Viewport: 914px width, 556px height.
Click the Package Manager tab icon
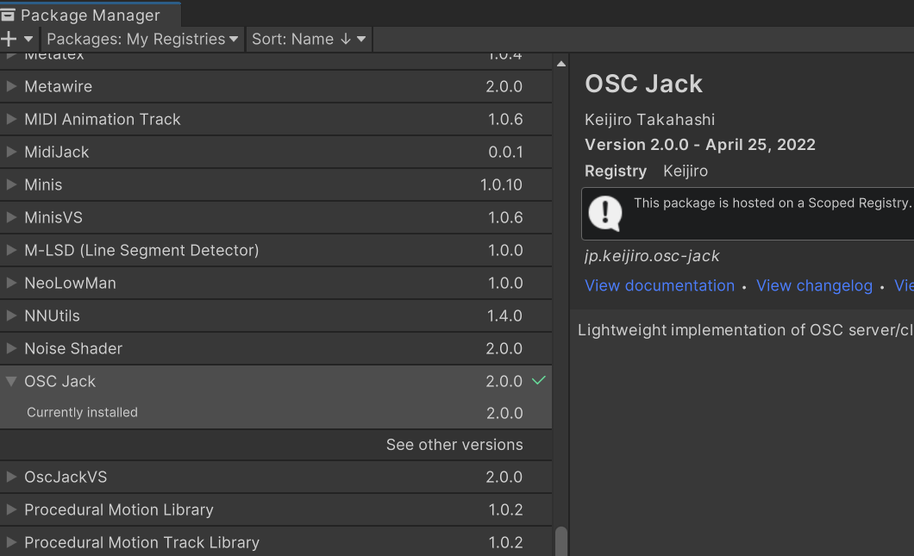[x=8, y=16]
